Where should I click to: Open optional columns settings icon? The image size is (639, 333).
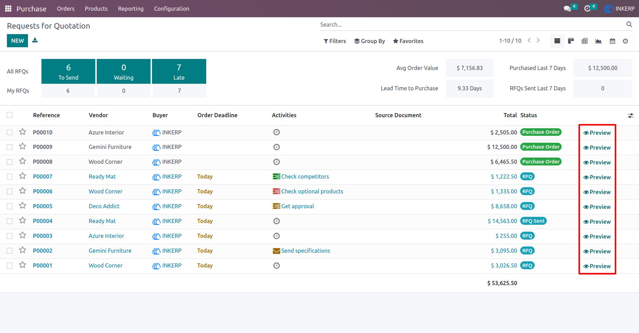[631, 115]
